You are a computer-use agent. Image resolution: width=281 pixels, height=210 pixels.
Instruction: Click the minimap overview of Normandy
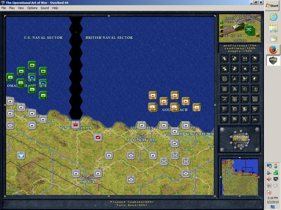(240, 177)
